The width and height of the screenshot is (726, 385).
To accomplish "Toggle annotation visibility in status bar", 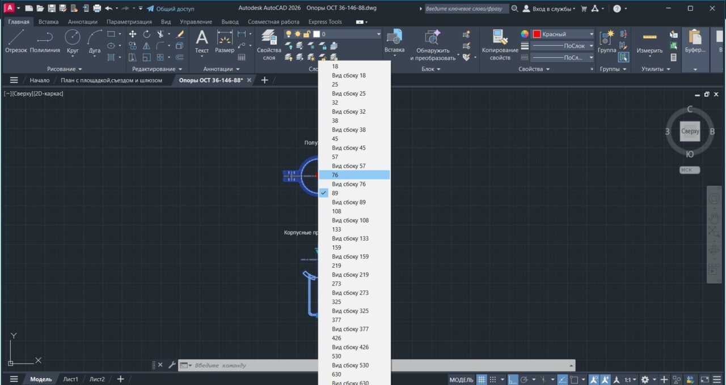I will 593,379.
